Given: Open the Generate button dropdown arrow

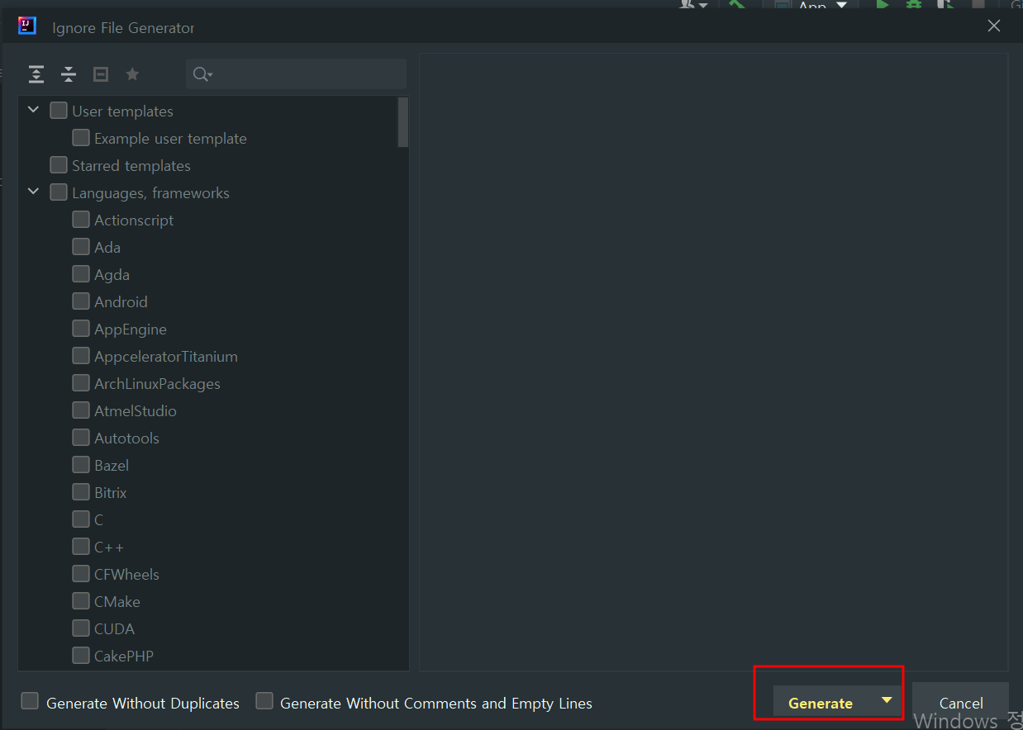Looking at the screenshot, I should pos(887,700).
